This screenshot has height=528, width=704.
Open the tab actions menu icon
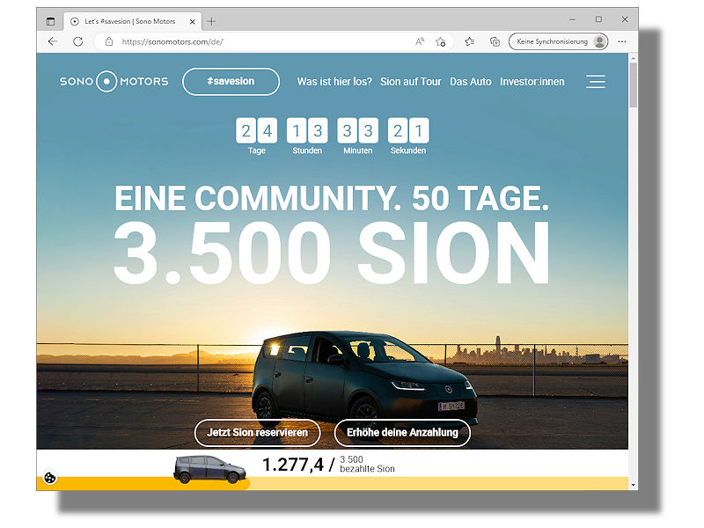[50, 21]
